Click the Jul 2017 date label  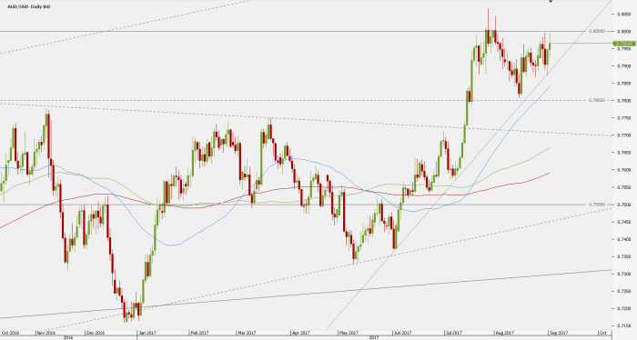coord(453,333)
